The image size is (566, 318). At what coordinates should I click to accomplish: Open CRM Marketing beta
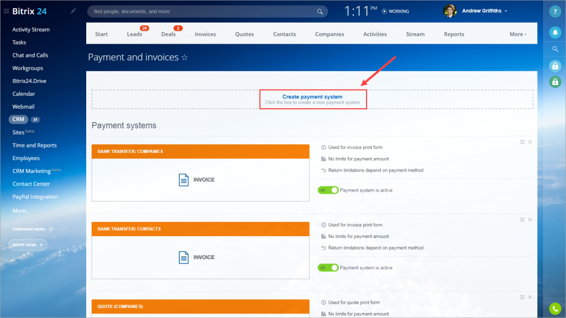tap(36, 171)
